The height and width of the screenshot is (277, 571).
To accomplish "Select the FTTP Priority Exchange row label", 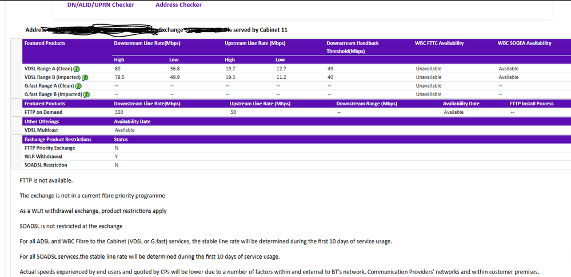I will 49,148.
